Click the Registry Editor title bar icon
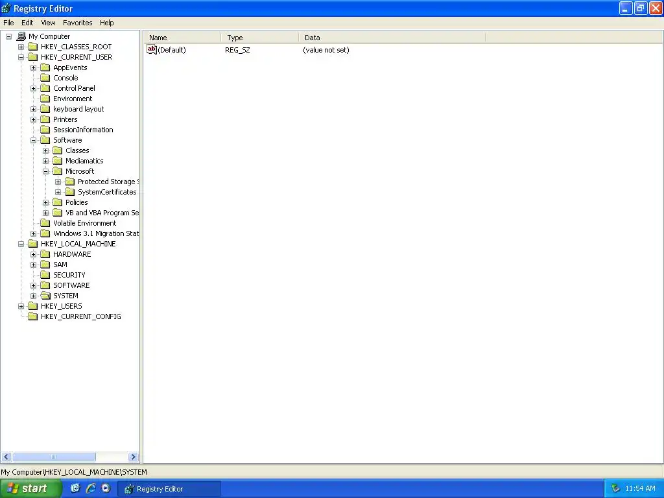The height and width of the screenshot is (498, 664). point(6,8)
